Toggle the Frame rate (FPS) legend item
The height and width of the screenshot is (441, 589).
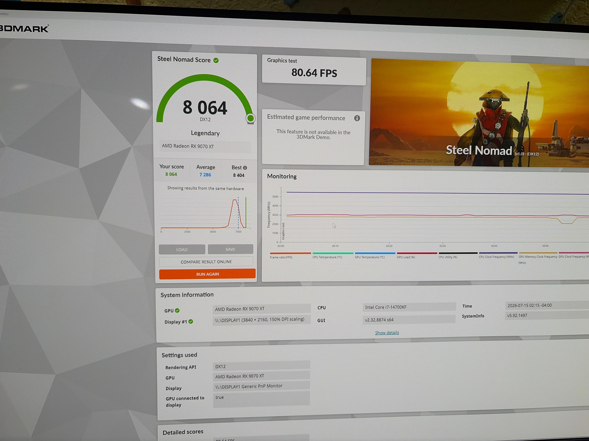coord(290,256)
